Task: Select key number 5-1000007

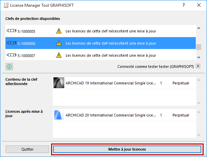Action: (26, 56)
